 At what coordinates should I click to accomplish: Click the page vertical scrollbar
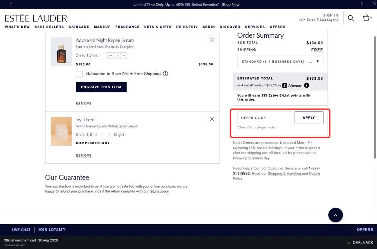pos(375,97)
